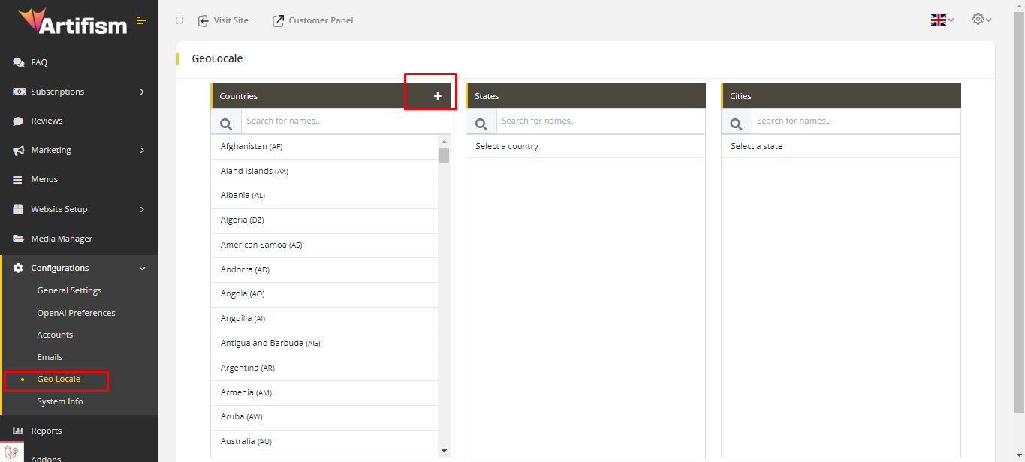Click the plus icon to add a country
This screenshot has height=462, width=1025.
[437, 96]
